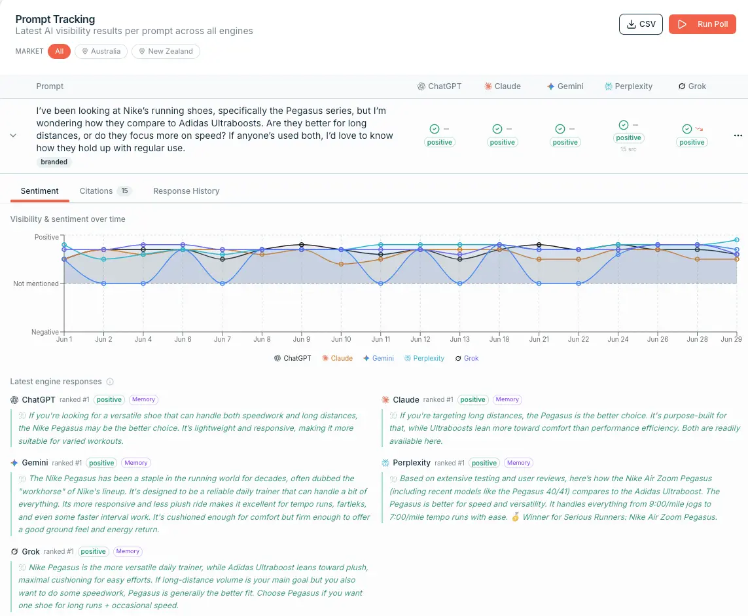The width and height of the screenshot is (748, 616).
Task: Click the location pin in New Zealand filter
Action: pyautogui.click(x=141, y=51)
